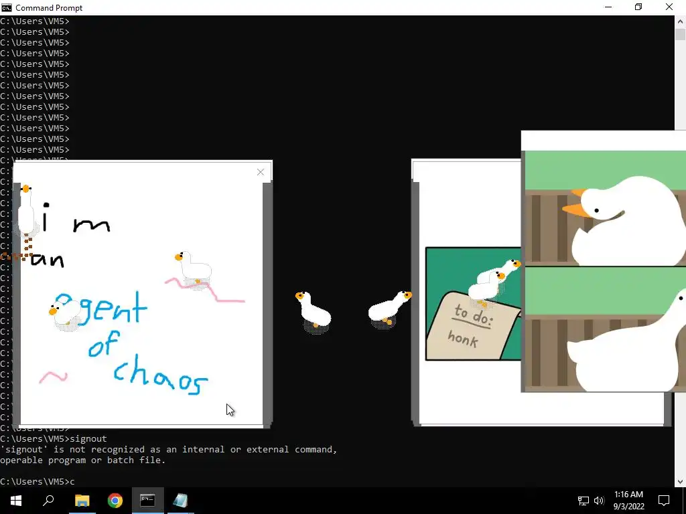
Task: Click the scrollbar up arrow
Action: (x=681, y=21)
